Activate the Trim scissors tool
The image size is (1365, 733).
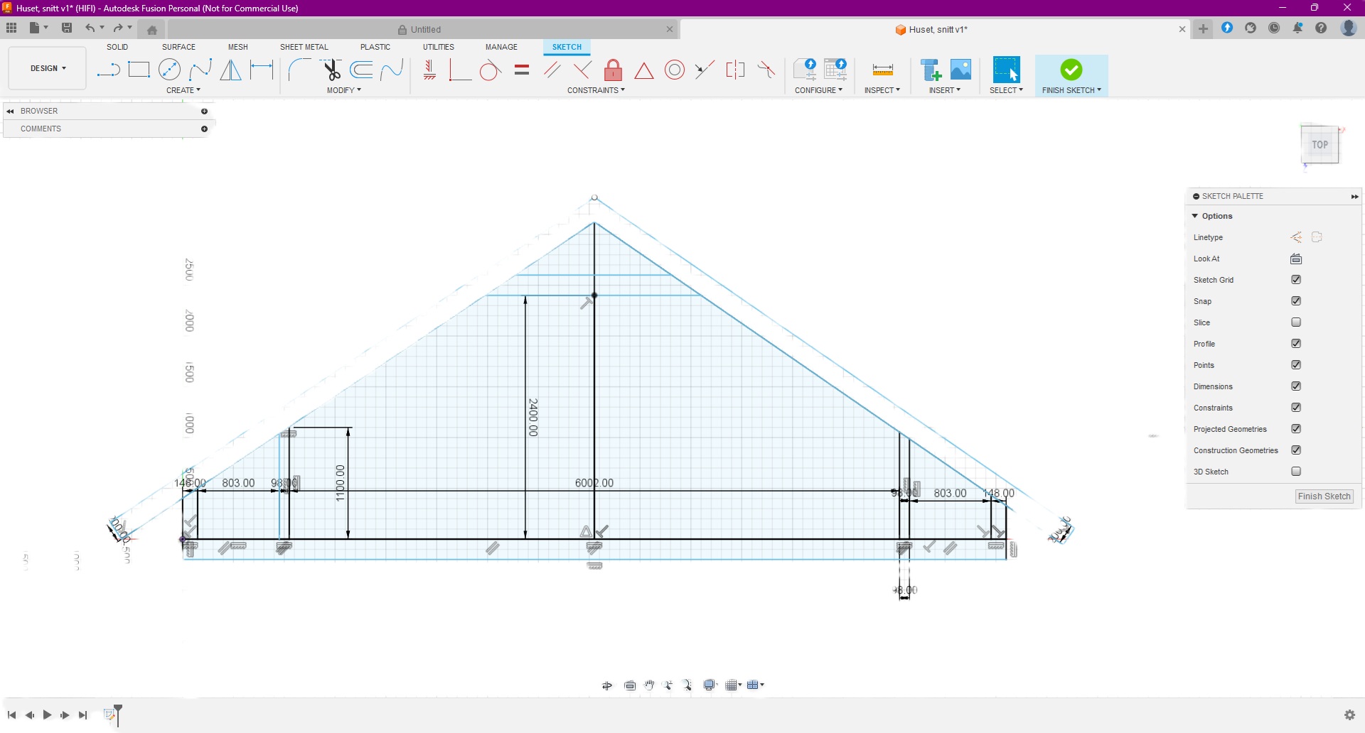coord(331,70)
